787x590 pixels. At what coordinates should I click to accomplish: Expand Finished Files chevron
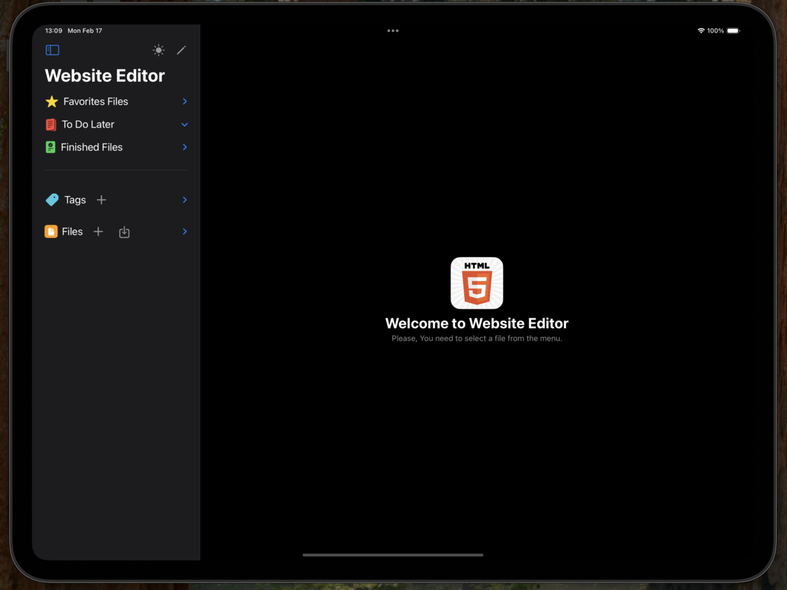click(x=185, y=147)
